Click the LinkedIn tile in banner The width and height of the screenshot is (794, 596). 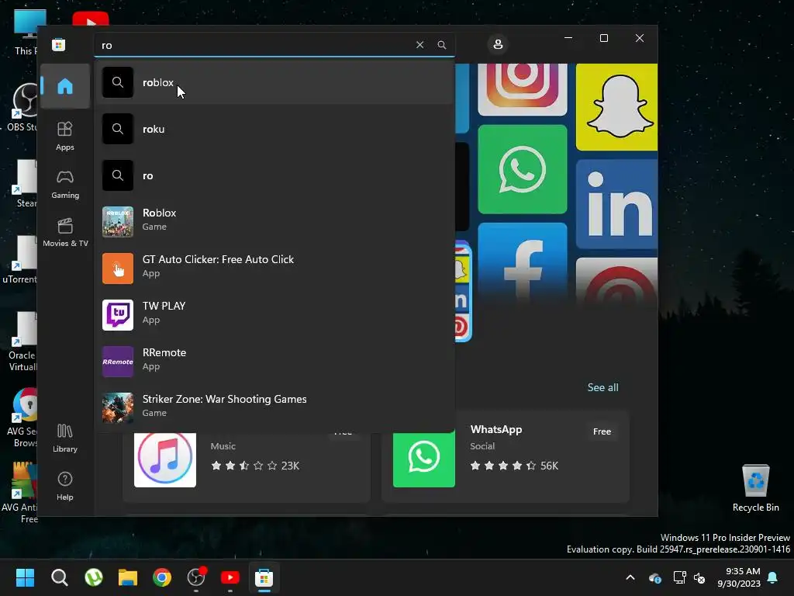point(616,204)
